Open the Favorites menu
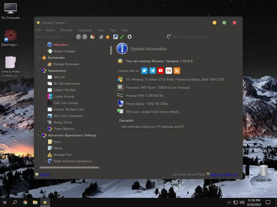This screenshot has width=277, height=207. click(x=66, y=30)
